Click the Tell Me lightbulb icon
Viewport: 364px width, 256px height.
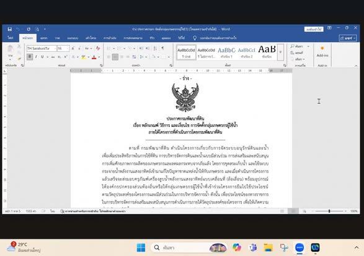[x=195, y=38]
